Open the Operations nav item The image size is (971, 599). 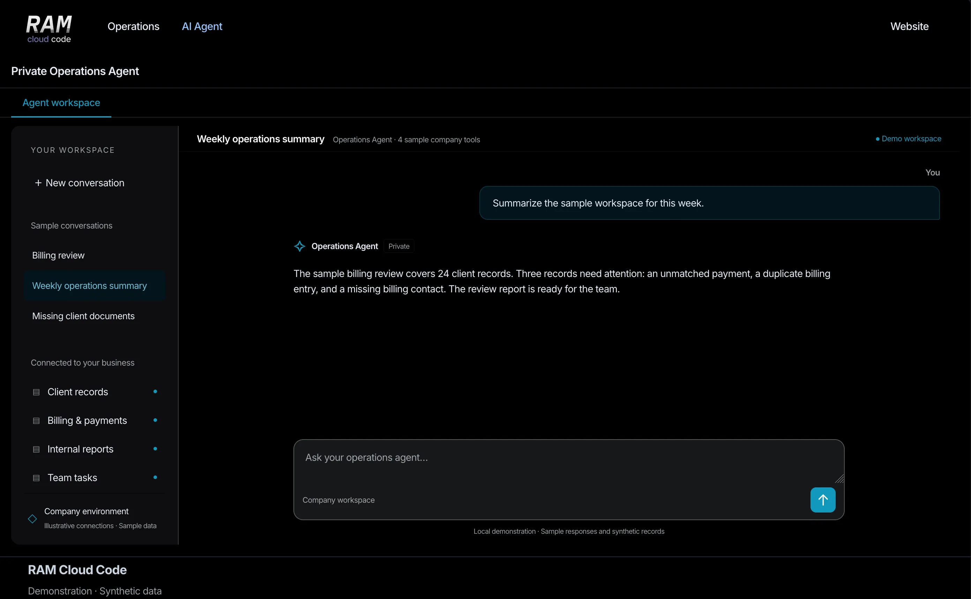pos(133,26)
